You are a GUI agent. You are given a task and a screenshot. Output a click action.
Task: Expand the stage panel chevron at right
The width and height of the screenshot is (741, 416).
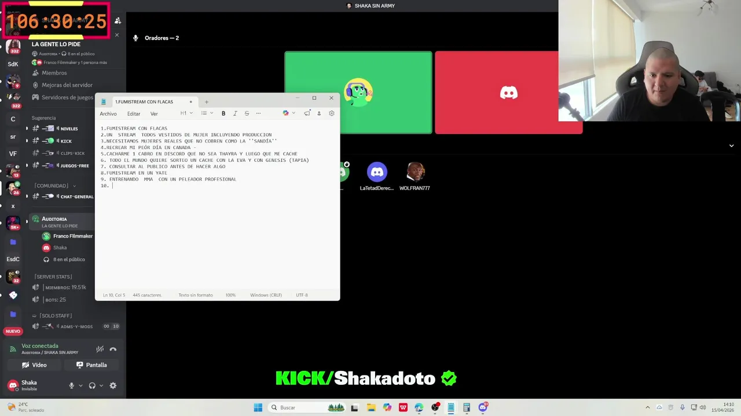732,146
